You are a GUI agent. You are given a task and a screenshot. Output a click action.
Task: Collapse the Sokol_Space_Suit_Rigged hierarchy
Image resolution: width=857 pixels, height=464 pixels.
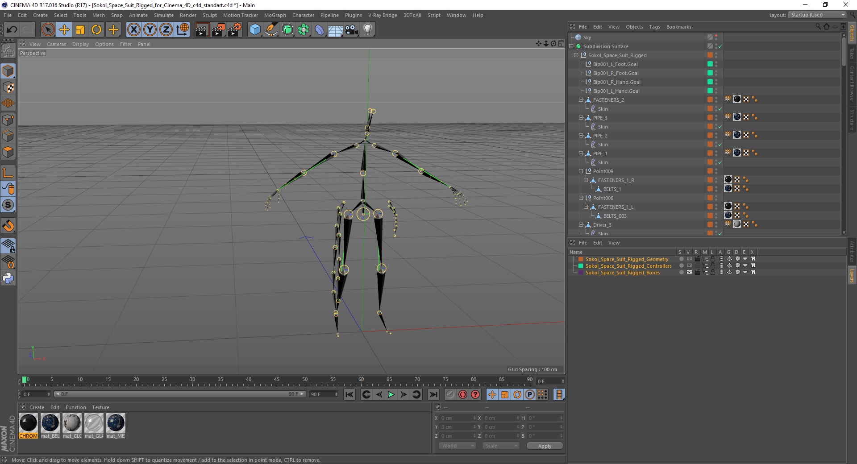point(576,55)
